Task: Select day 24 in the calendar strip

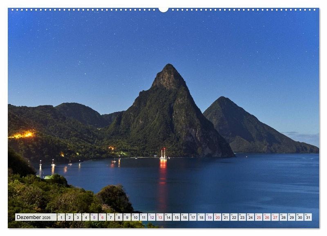Action: pos(251,217)
